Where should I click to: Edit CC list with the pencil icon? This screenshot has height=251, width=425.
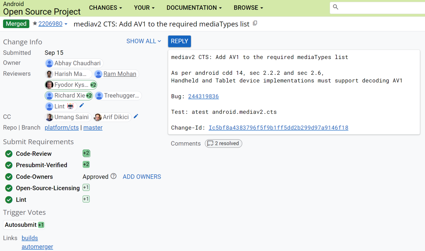(136, 116)
